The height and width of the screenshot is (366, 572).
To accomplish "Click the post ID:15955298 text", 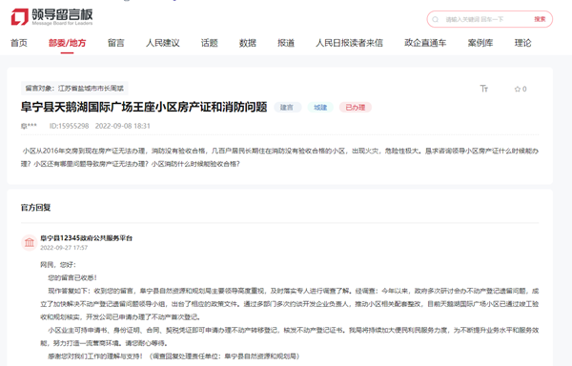I will pos(69,126).
